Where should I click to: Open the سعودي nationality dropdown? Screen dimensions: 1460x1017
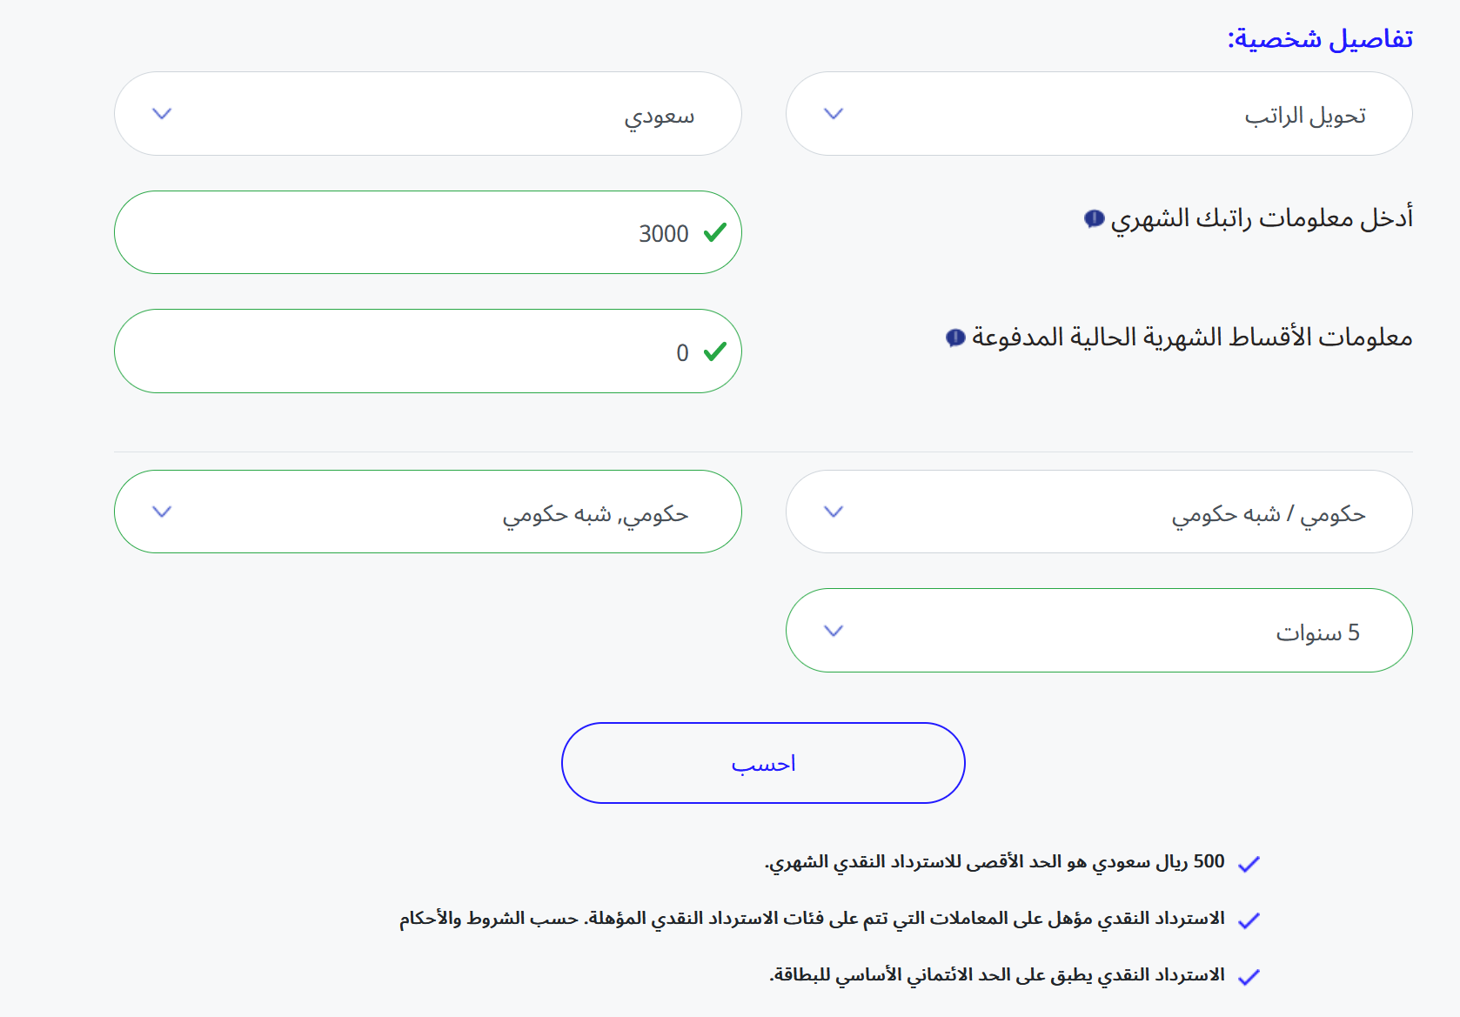pyautogui.click(x=428, y=114)
